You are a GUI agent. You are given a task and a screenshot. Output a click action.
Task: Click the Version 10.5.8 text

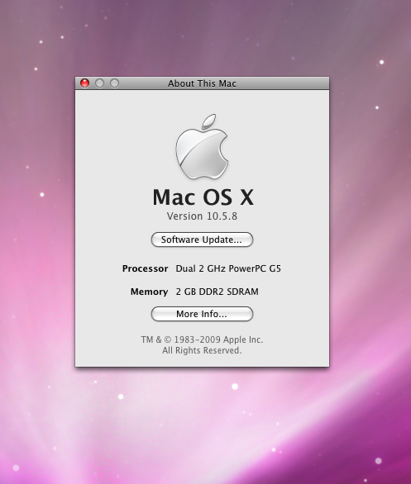202,216
